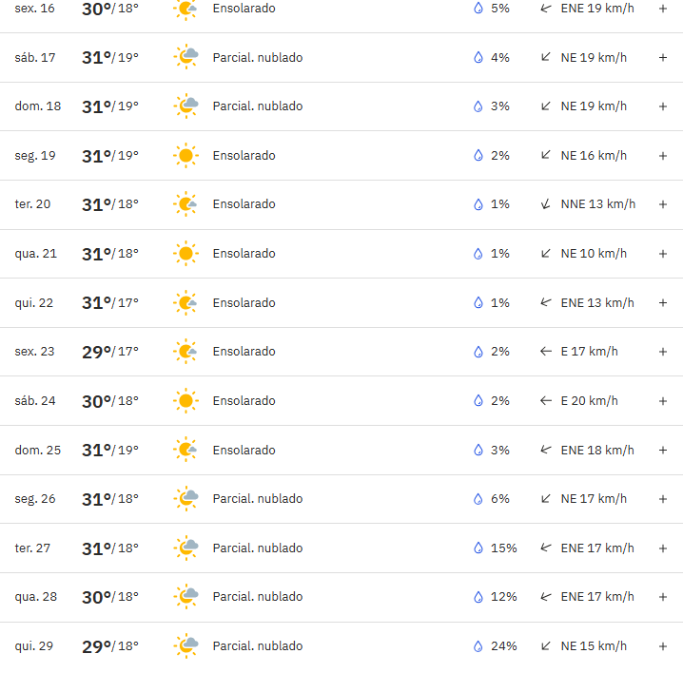Select the qua. 21 day label

point(36,254)
